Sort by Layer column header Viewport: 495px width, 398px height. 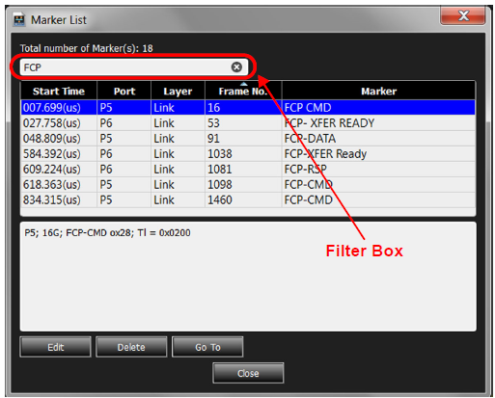point(178,92)
